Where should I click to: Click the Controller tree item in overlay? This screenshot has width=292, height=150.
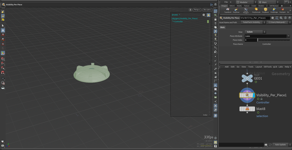[x=178, y=21]
